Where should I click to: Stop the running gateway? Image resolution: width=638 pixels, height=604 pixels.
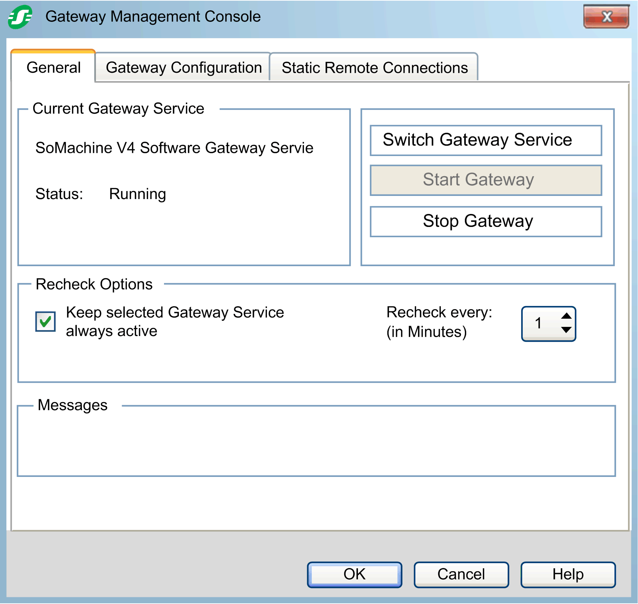(x=486, y=221)
